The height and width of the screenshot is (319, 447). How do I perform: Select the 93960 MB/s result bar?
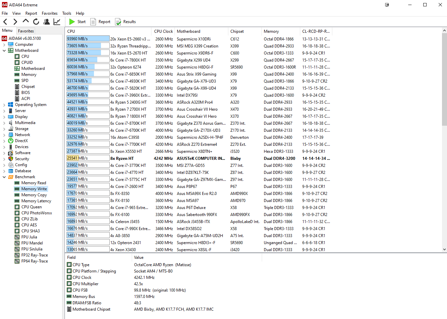point(88,39)
